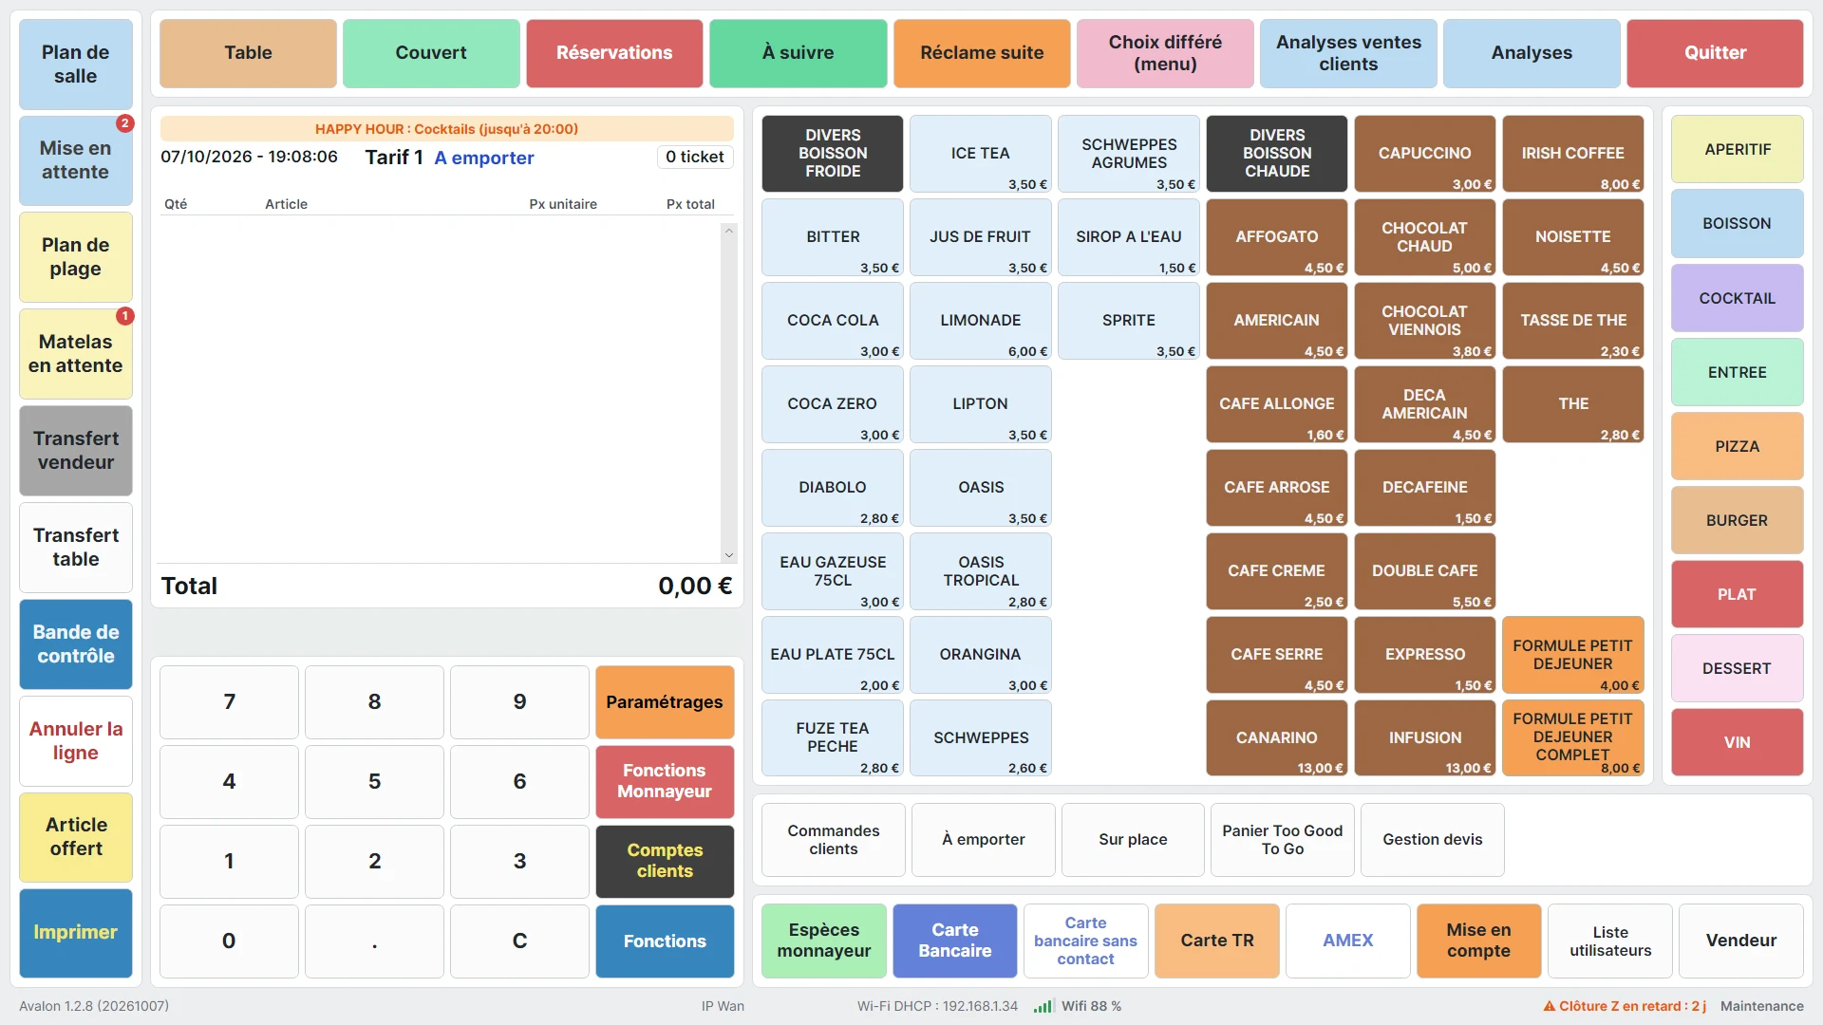
Task: Choose Carte TR payment
Action: point(1217,941)
